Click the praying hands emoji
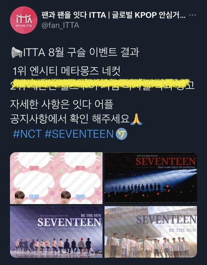The width and height of the screenshot is (207, 265). point(136,119)
